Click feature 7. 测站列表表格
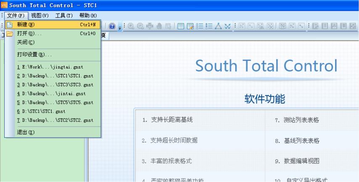This screenshot has height=182, width=359. (297, 120)
